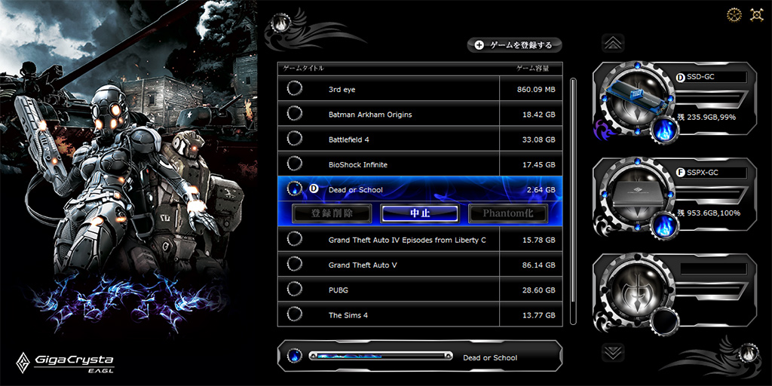Click the Dead or School title in list
The image size is (772, 386).
(x=355, y=189)
